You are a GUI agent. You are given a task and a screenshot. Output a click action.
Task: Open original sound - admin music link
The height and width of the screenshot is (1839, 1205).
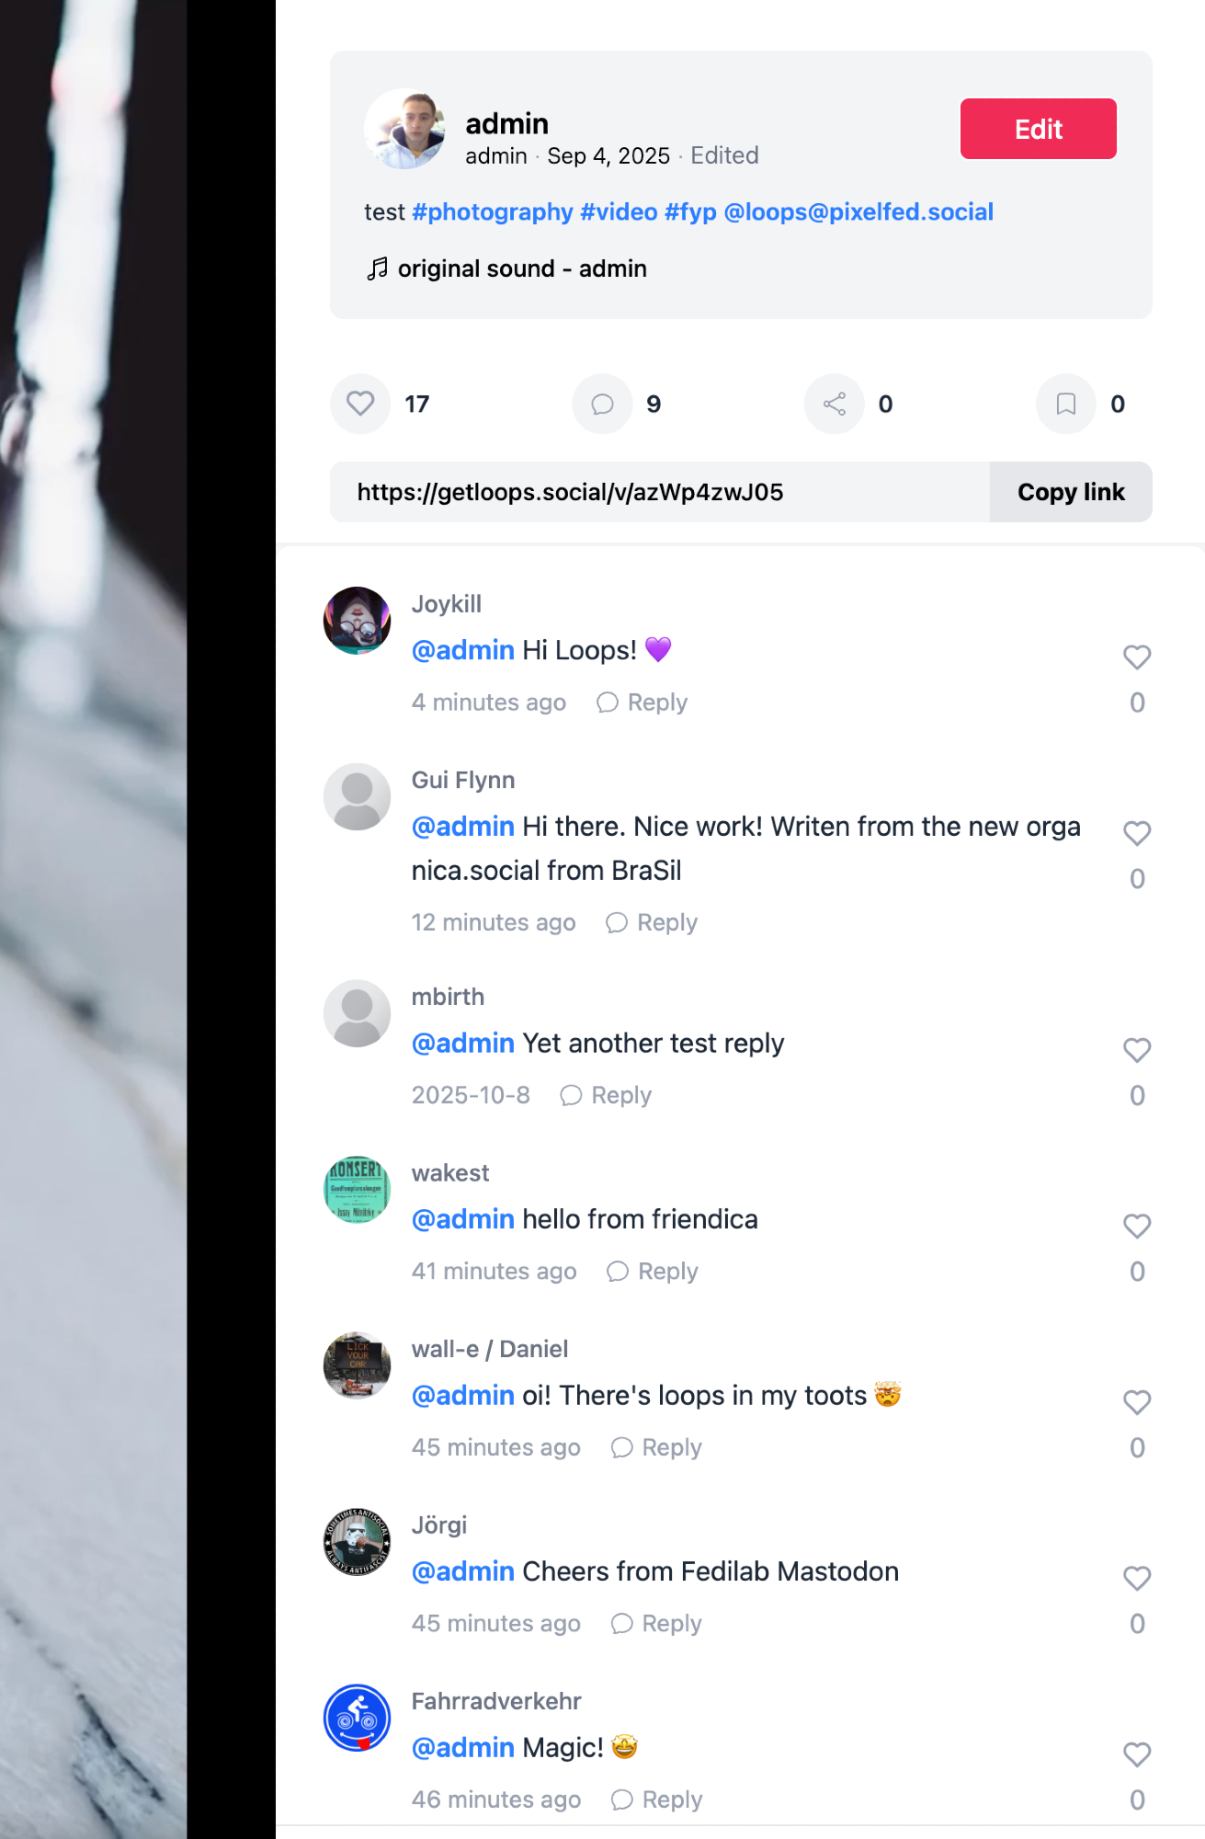coord(506,268)
